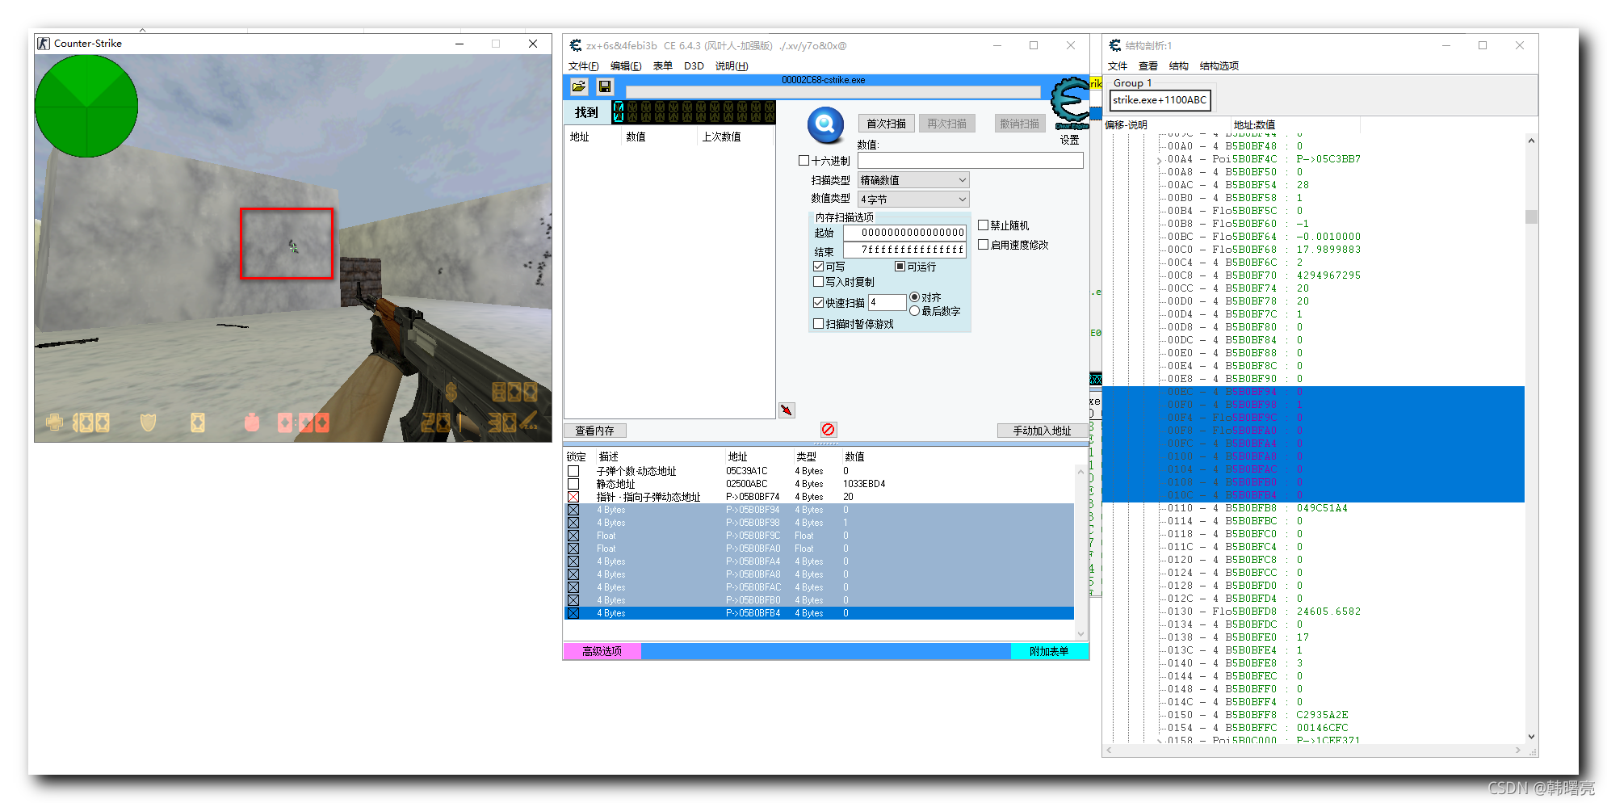Click the 上次数值 column header
This screenshot has height=803, width=1607.
click(721, 137)
